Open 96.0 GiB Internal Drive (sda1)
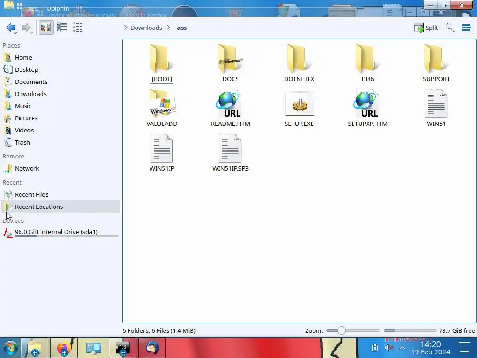This screenshot has height=358, width=477. 61,232
